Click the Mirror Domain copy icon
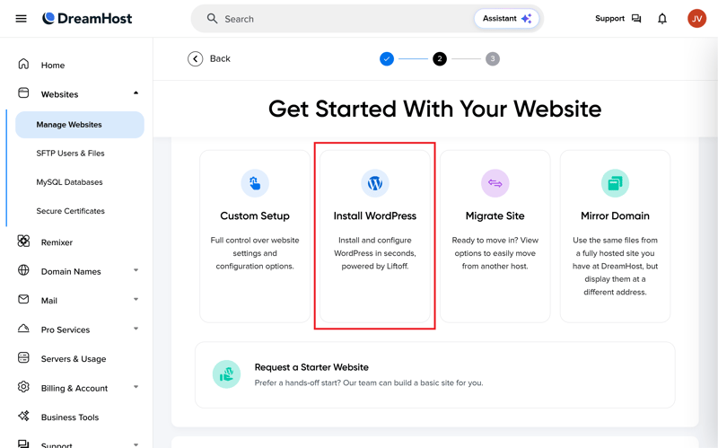This screenshot has width=718, height=448. pyautogui.click(x=615, y=183)
